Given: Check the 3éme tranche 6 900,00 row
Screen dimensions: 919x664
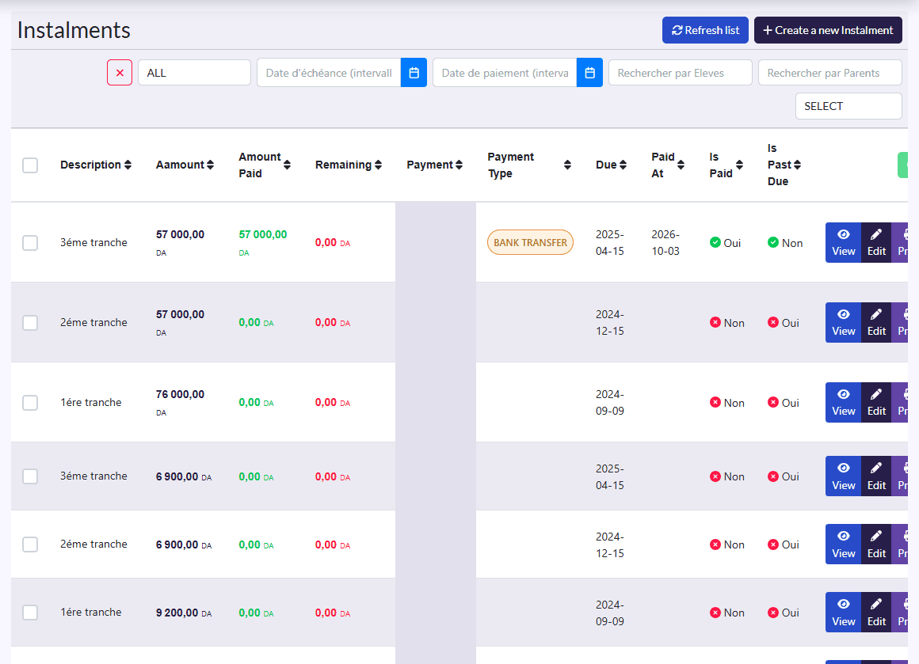Looking at the screenshot, I should [x=30, y=476].
